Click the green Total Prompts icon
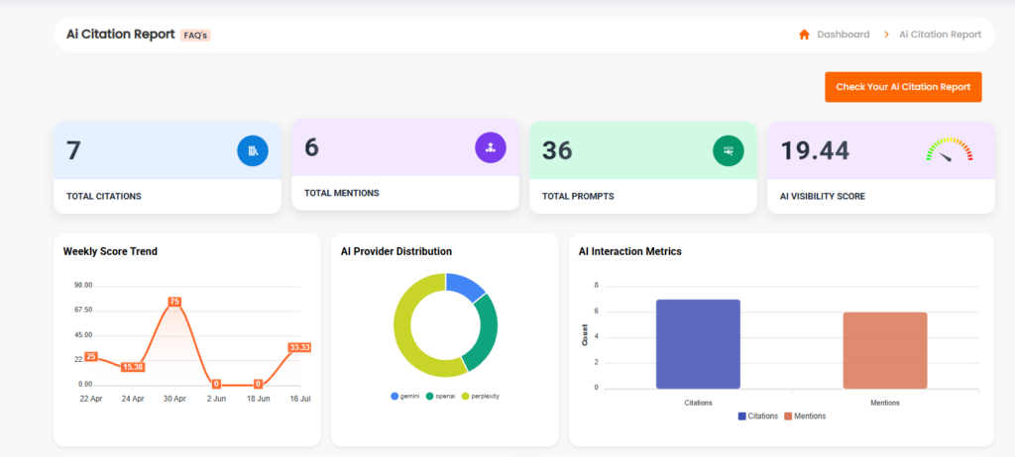 coord(729,150)
